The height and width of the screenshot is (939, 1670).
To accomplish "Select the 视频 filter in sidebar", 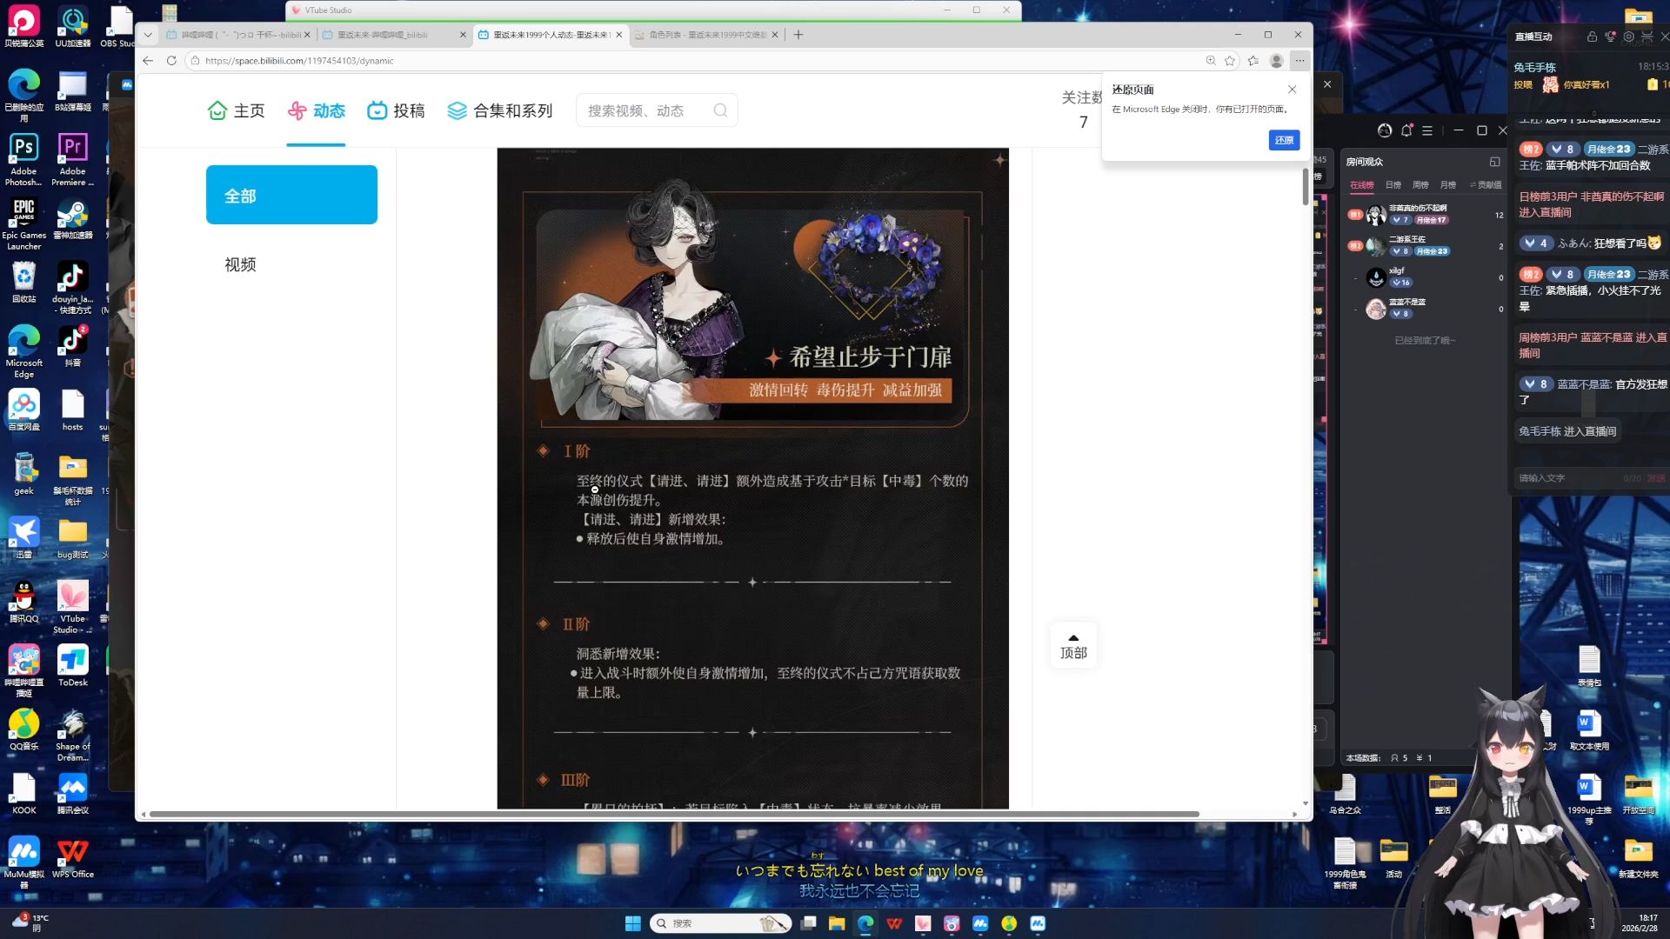I will tap(240, 264).
